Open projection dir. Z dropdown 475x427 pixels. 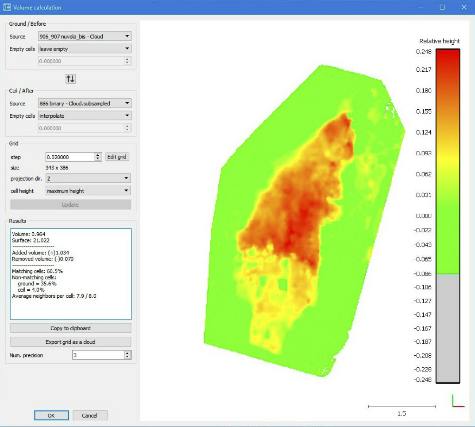tap(88, 178)
